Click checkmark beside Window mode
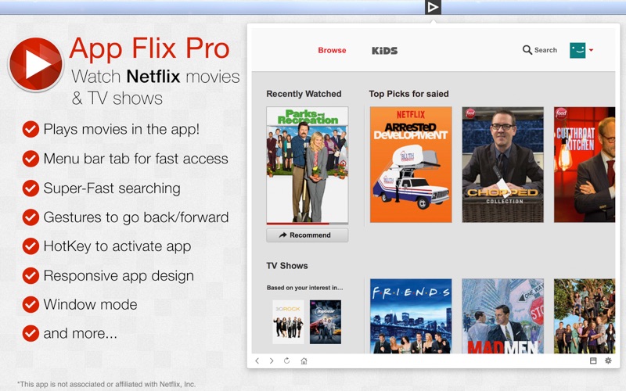 pos(31,304)
